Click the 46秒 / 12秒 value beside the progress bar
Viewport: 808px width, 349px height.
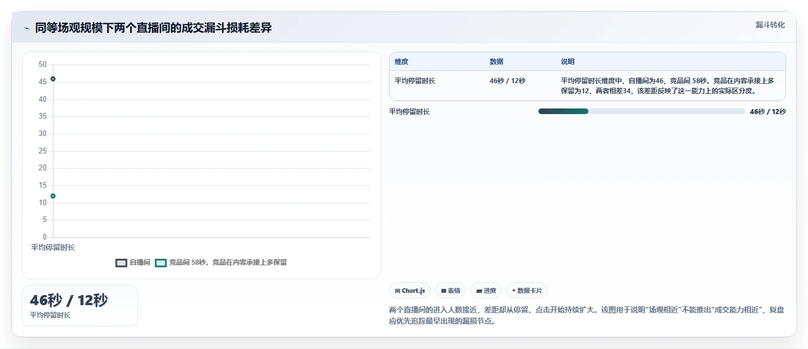[x=767, y=111]
